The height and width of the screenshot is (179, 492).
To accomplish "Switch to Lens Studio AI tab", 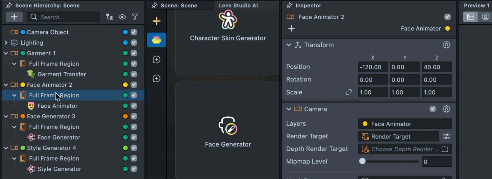I will pyautogui.click(x=238, y=6).
